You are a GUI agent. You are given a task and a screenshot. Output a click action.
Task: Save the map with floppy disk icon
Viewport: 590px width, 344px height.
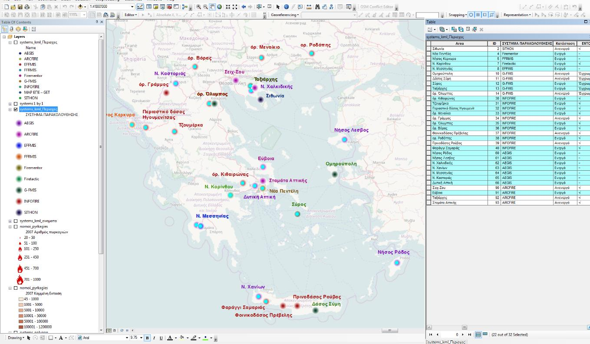point(20,7)
